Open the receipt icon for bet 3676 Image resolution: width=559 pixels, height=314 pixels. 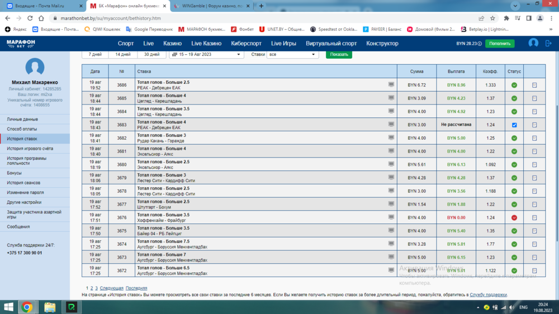[534, 218]
